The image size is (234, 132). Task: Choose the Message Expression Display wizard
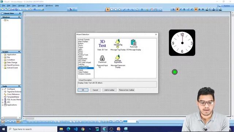click(118, 62)
